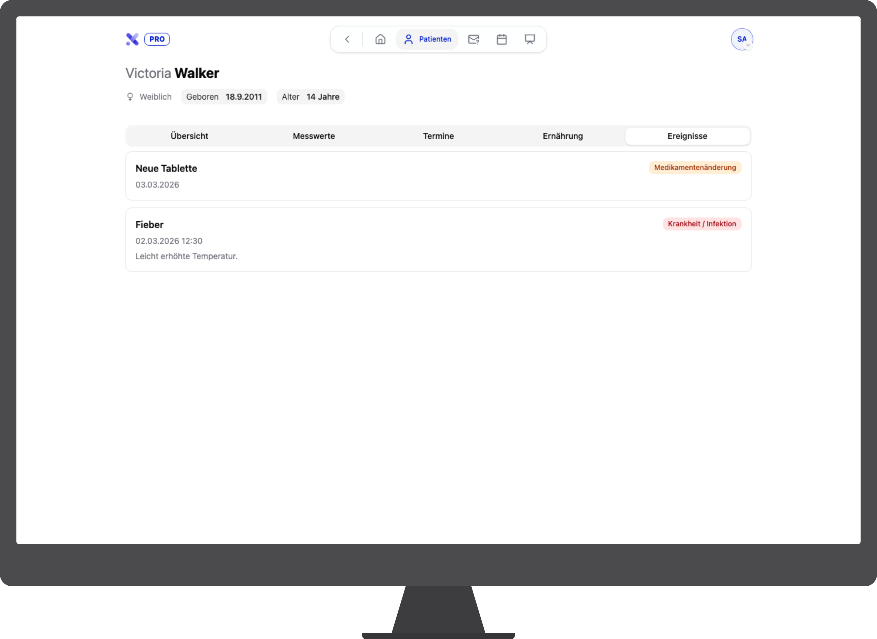Switch to the Ernährung tab
877x639 pixels.
(x=563, y=136)
